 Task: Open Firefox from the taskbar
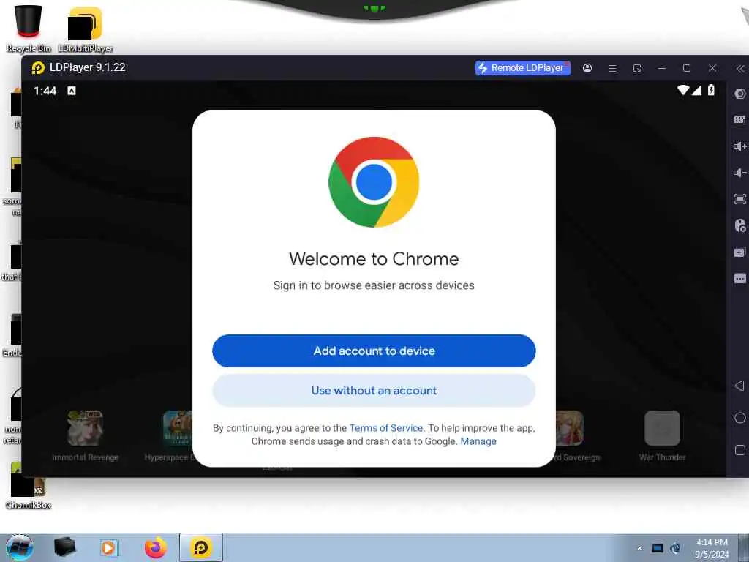click(156, 547)
